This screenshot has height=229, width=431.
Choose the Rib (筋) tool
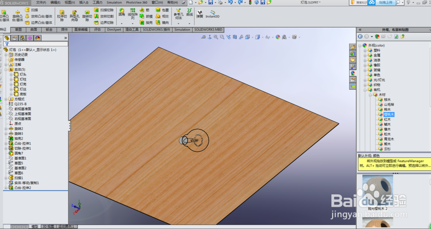144,10
